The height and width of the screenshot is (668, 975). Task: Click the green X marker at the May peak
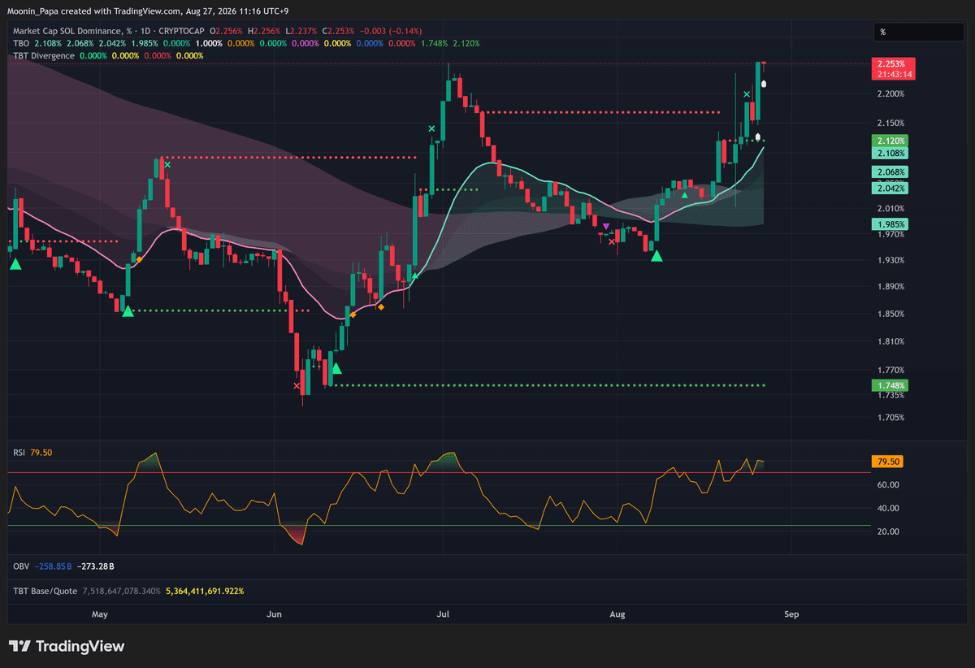tap(167, 165)
